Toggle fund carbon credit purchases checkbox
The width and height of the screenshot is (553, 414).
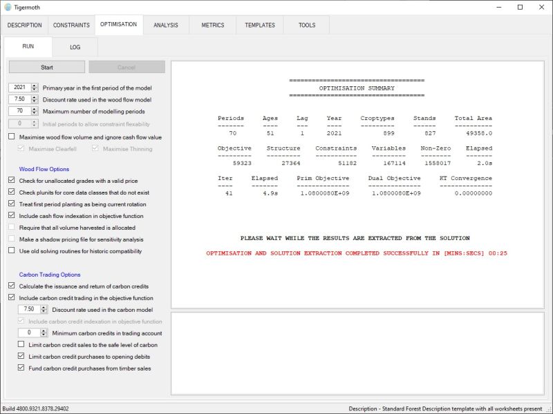click(21, 368)
